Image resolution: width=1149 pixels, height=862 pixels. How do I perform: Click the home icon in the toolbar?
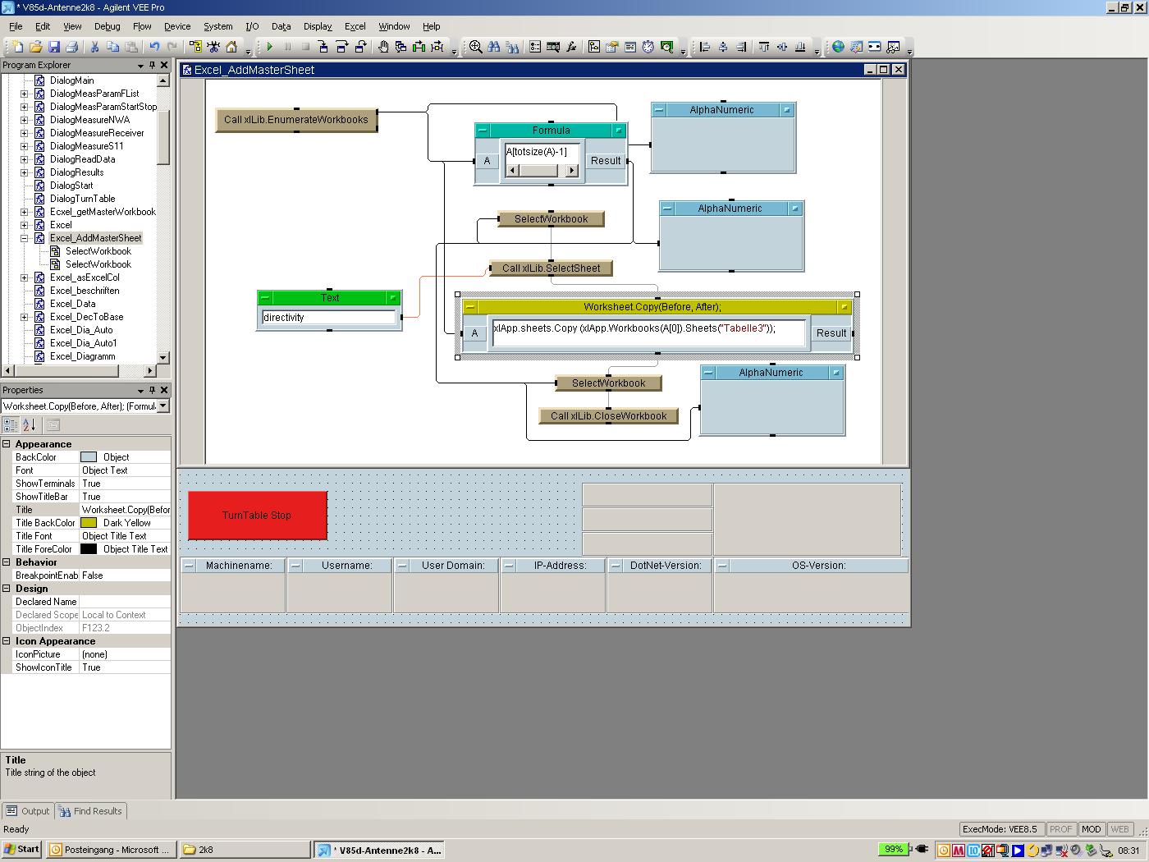(231, 47)
